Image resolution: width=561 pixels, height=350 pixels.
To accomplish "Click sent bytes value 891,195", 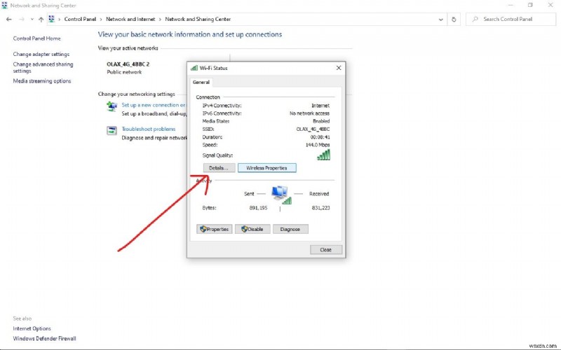I will coord(258,207).
